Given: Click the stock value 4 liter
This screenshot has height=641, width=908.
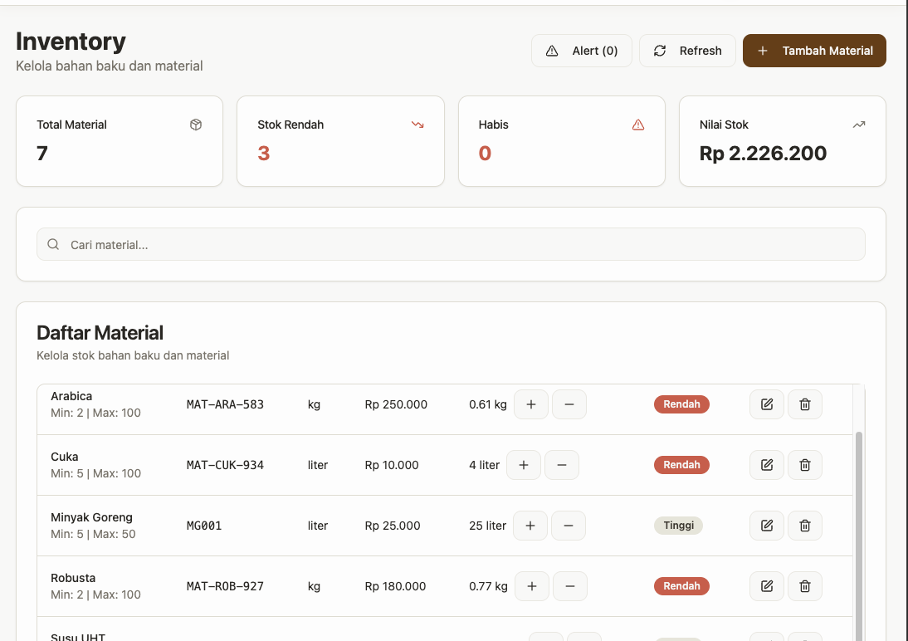Looking at the screenshot, I should point(484,465).
